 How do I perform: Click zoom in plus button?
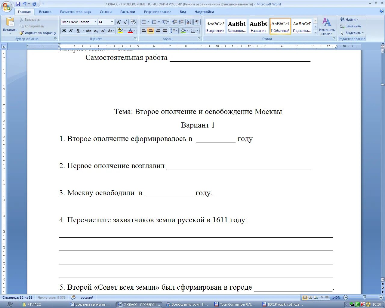pos(381,297)
